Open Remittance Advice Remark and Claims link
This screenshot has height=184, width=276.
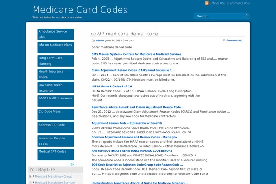click(138, 107)
